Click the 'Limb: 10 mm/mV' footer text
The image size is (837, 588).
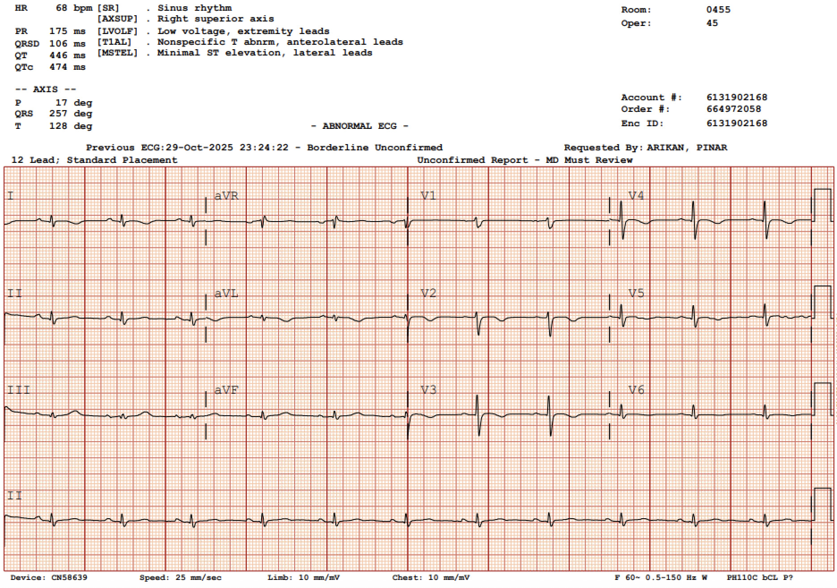[304, 578]
